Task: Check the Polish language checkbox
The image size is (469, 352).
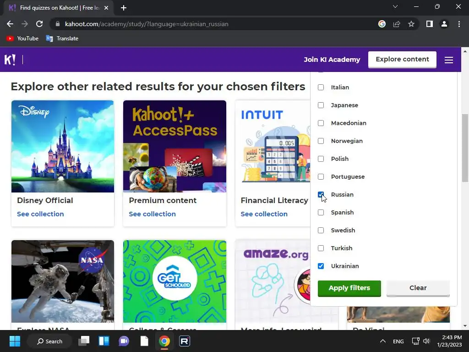Action: [321, 159]
